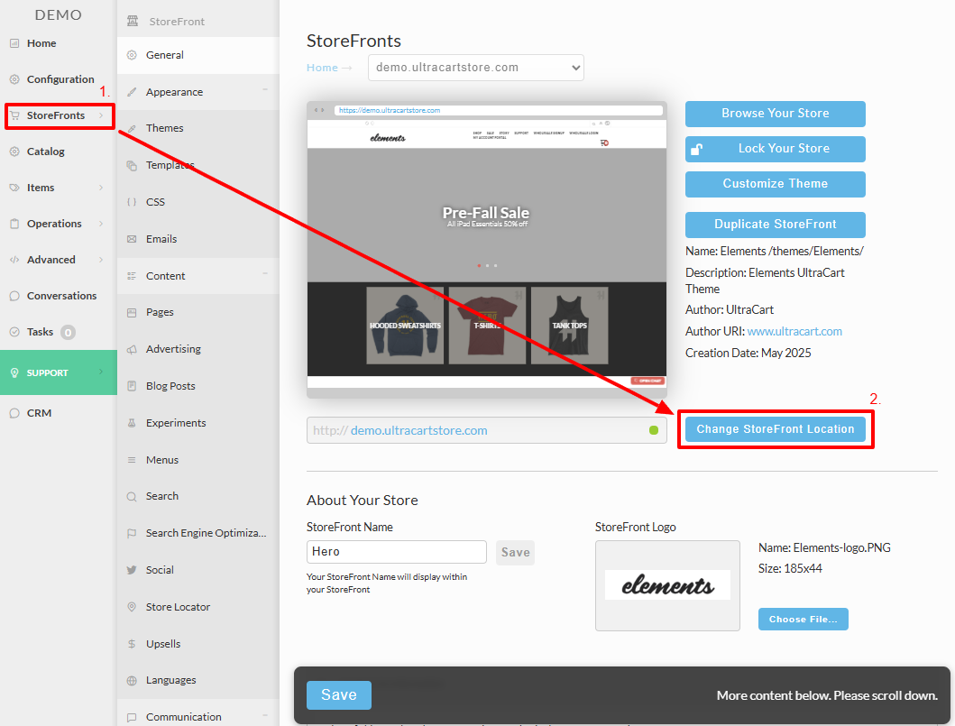Click the elements logo preview image

click(x=667, y=585)
